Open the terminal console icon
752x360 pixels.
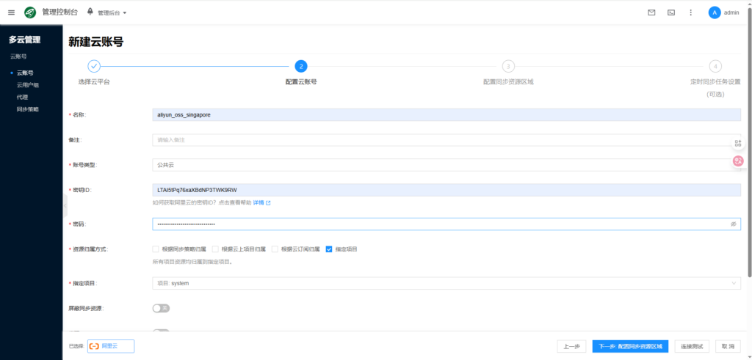[x=670, y=12]
